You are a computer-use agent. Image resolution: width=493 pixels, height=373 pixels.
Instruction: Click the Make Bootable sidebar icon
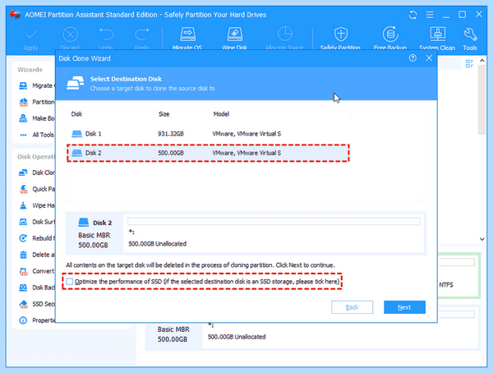(23, 118)
